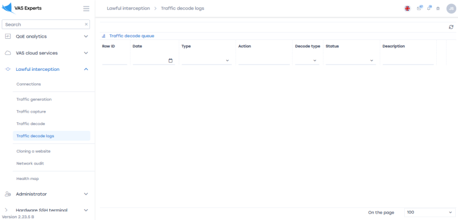This screenshot has height=220, width=458.
Task: Click Lawful interception in the breadcrumb
Action: click(x=128, y=9)
